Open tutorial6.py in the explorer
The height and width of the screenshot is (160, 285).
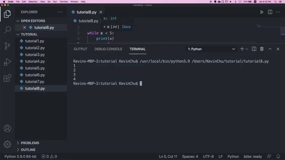tap(35, 75)
